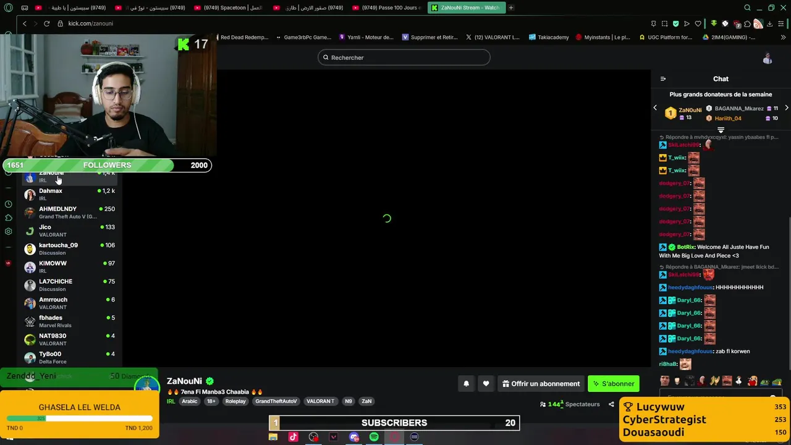Open the sidebar extensions puzzle icon
This screenshot has height=445, width=791.
click(8, 218)
